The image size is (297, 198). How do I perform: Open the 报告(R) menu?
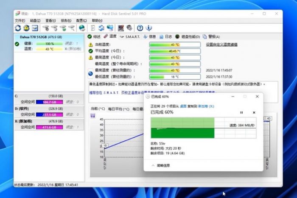[x=66, y=20]
